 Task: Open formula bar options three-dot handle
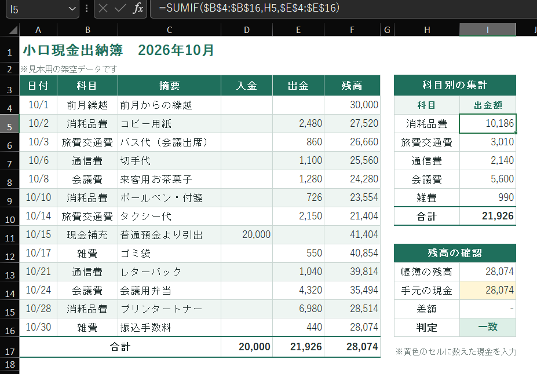[87, 8]
